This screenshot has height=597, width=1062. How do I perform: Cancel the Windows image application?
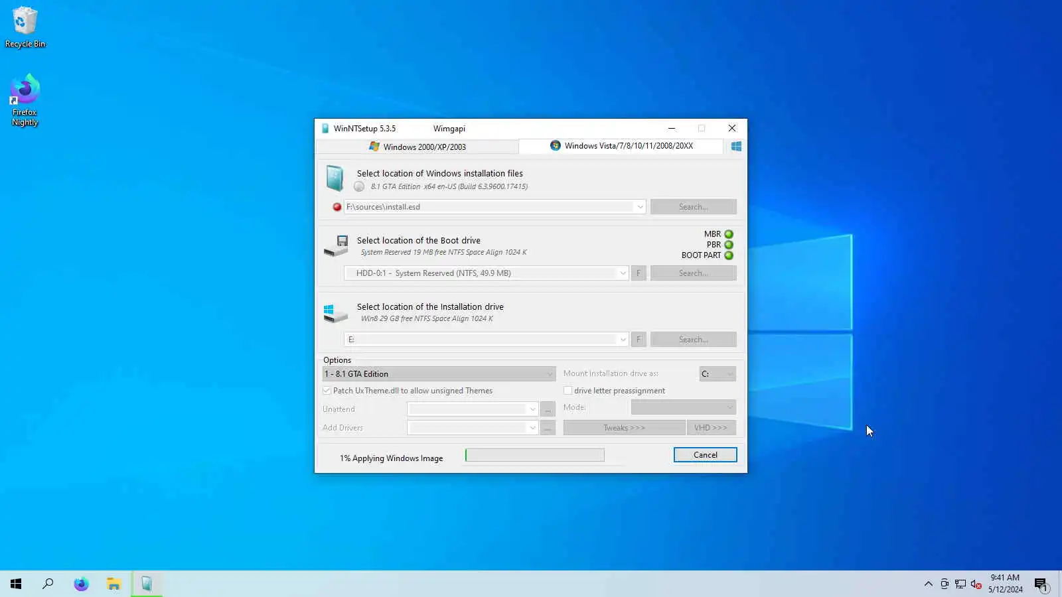click(706, 455)
